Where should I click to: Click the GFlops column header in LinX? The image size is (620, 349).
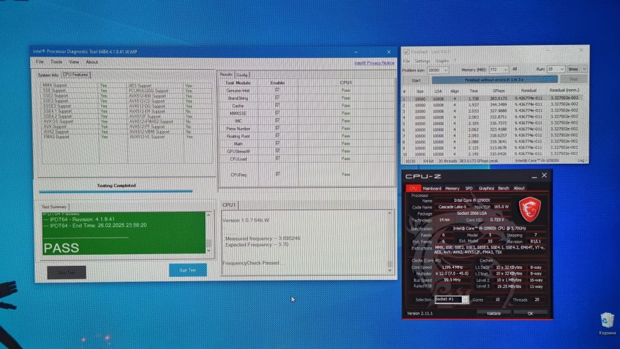click(498, 91)
